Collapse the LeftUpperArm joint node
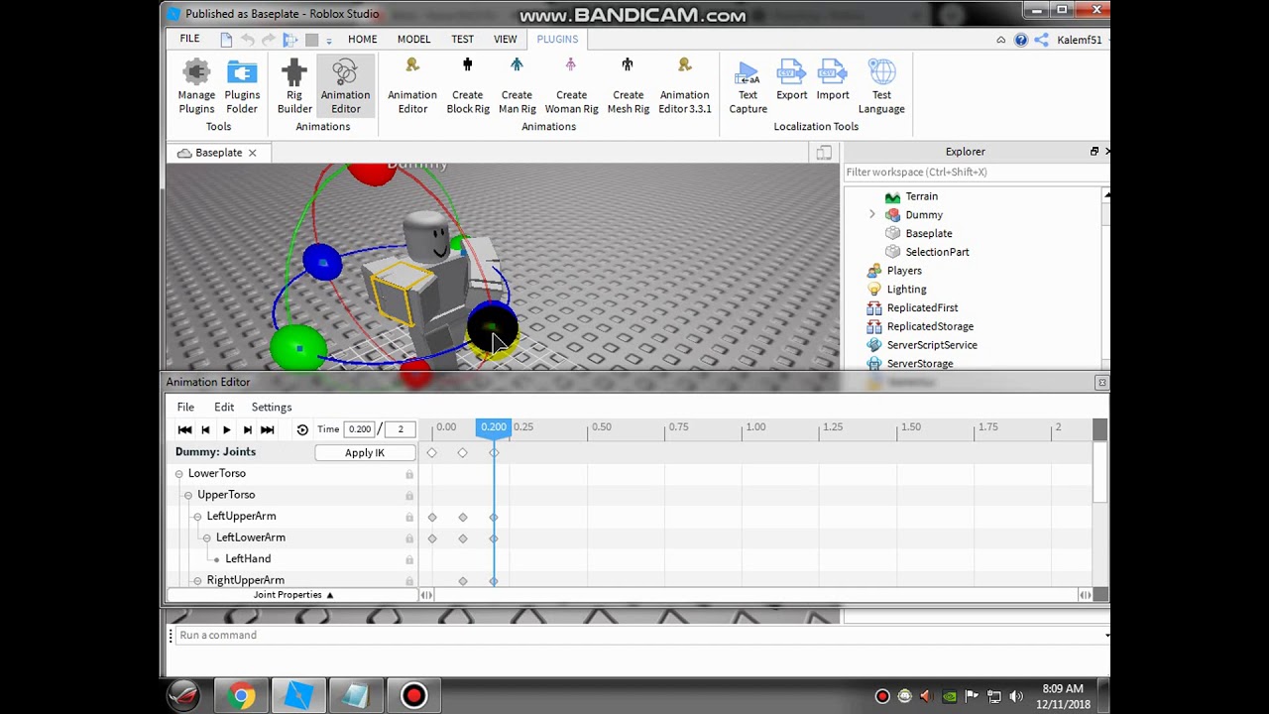 pos(197,517)
